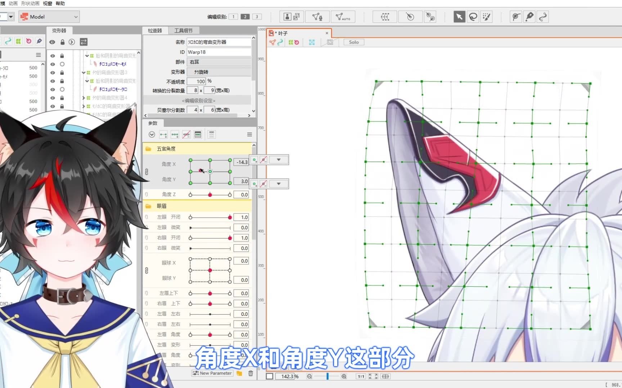The image size is (622, 388).
Task: Toggle lock on 弯曲变形器3 row
Action: 62,73
